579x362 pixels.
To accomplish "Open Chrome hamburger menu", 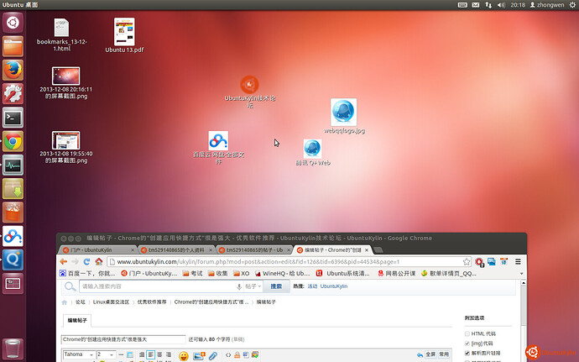I will pos(518,262).
